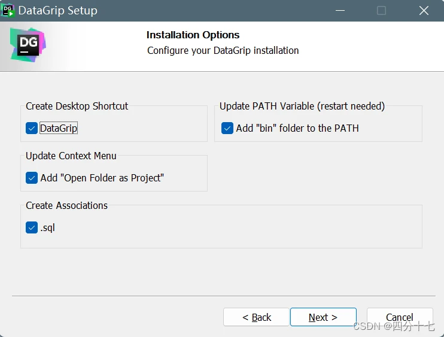Viewport: 444px width, 337px height.
Task: Toggle the Add "bin" folder to PATH checkbox
Action: point(227,128)
